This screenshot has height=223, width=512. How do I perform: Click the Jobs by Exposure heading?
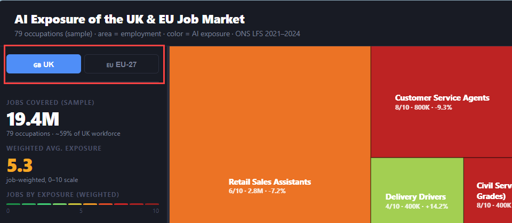pyautogui.click(x=63, y=194)
